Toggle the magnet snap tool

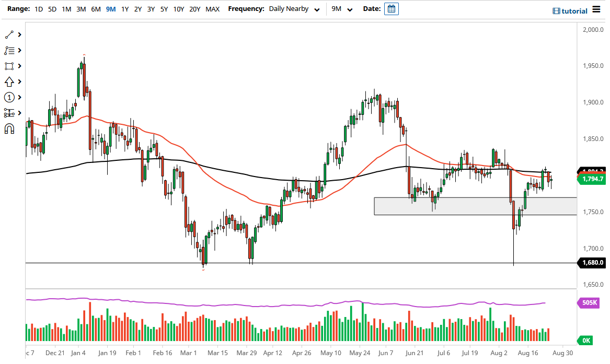pyautogui.click(x=9, y=128)
